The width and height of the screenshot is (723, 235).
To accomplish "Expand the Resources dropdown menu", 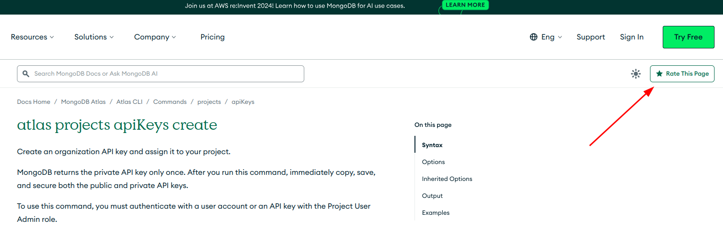I will pos(32,37).
